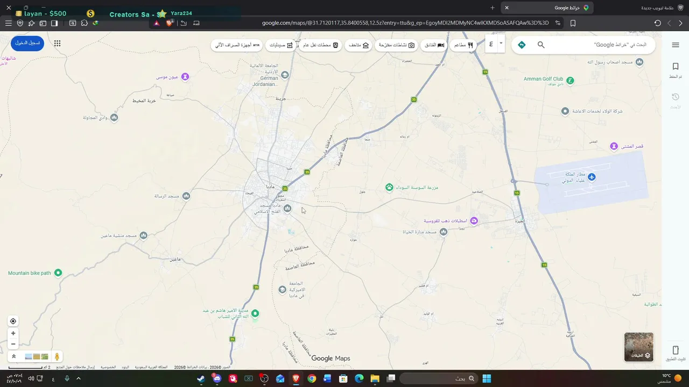This screenshot has width=689, height=387.
Task: Toggle the 2 km map scale bar
Action: coord(29,367)
